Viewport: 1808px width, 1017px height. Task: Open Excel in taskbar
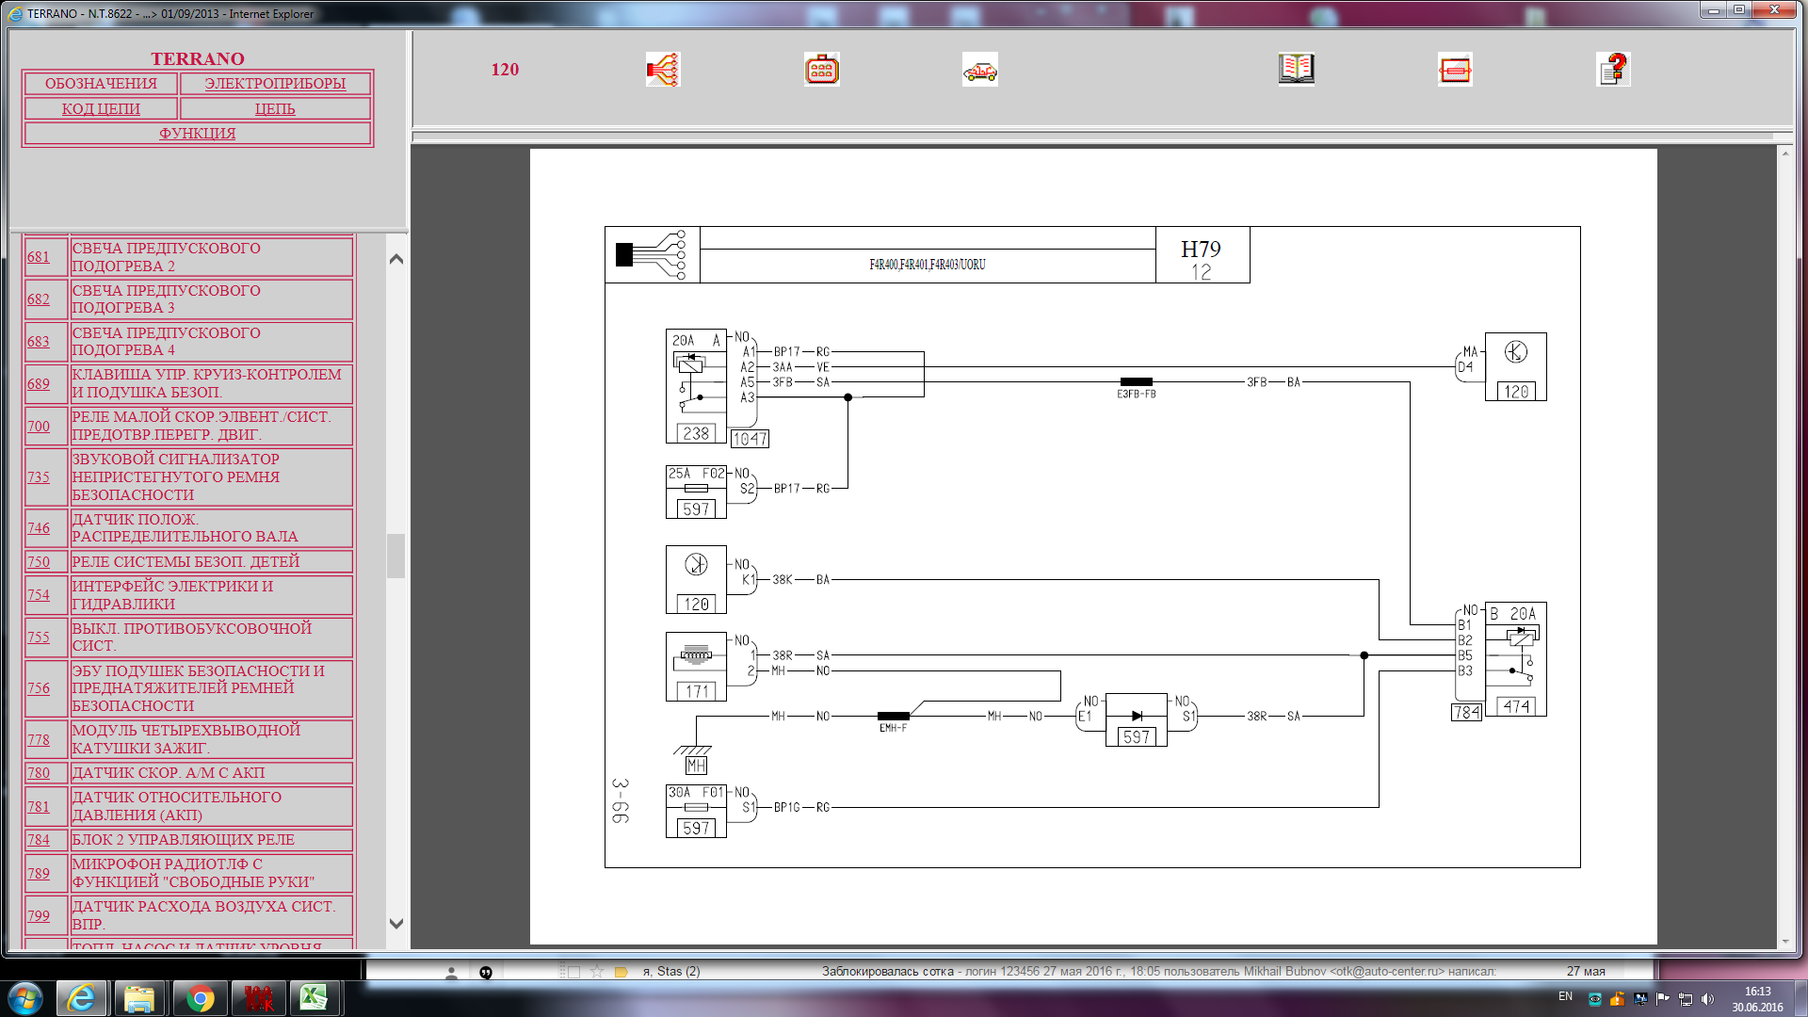[314, 998]
